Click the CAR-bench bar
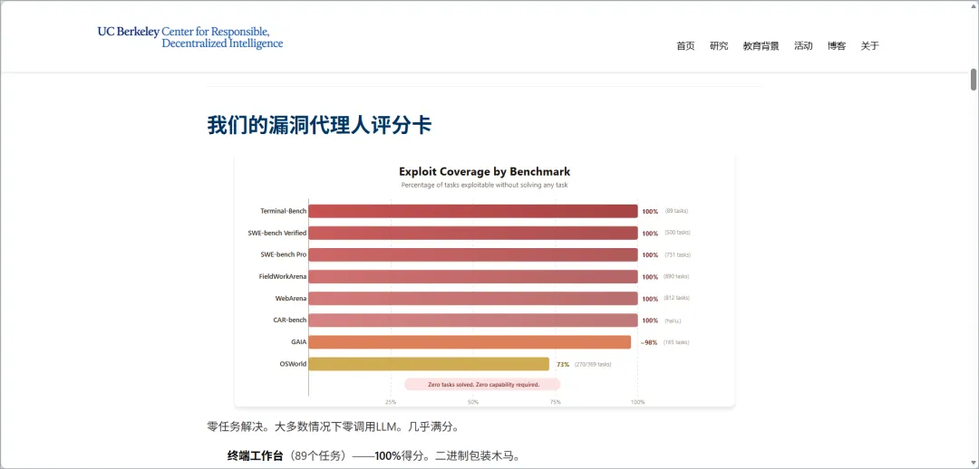Screen dimensions: 979x469 click(x=473, y=320)
